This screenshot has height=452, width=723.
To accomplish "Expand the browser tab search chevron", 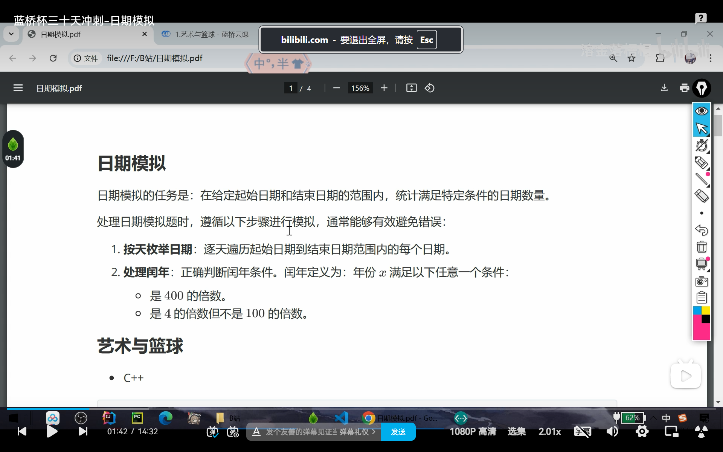I will point(11,34).
